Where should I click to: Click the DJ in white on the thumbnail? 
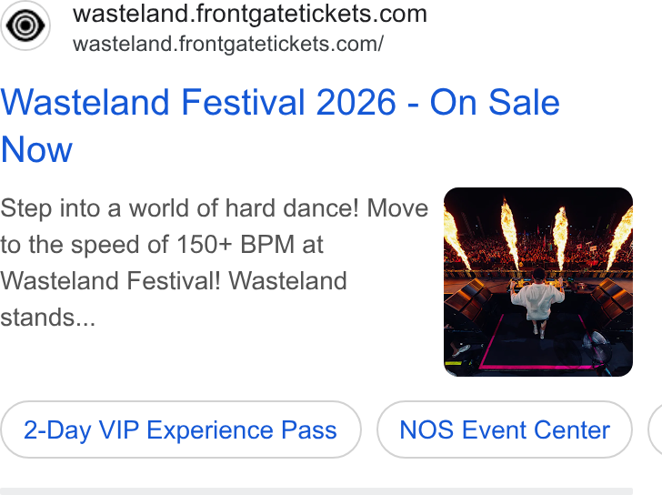click(537, 300)
